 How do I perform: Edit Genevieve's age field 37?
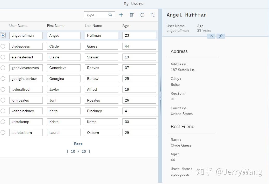point(139,68)
